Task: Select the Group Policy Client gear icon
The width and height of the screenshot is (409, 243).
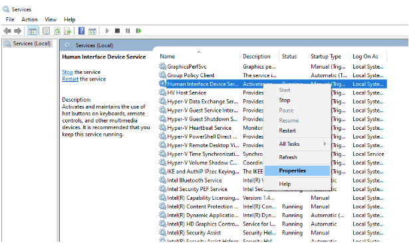Action: [x=163, y=75]
